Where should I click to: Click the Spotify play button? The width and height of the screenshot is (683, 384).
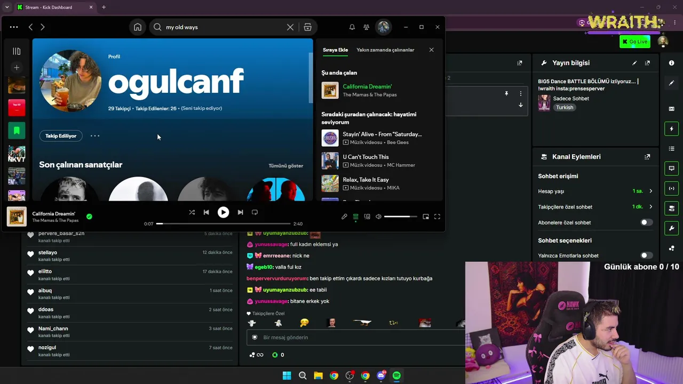coord(223,212)
